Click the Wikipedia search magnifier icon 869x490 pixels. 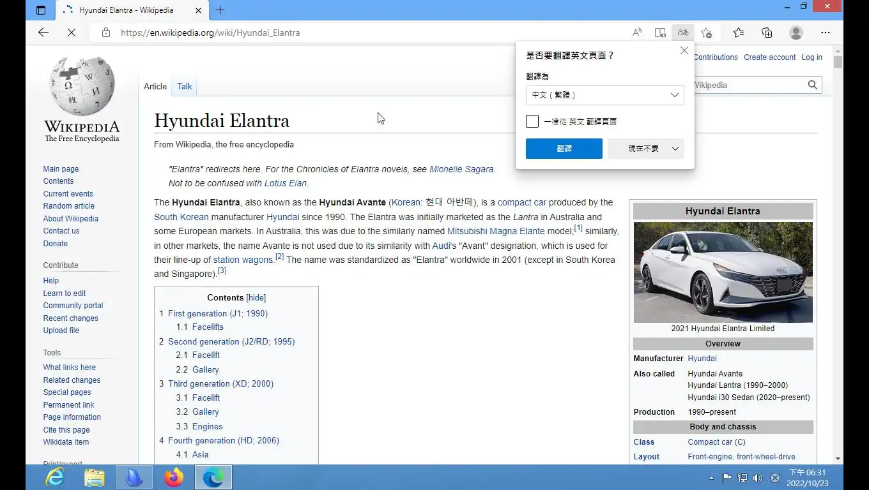pos(813,85)
